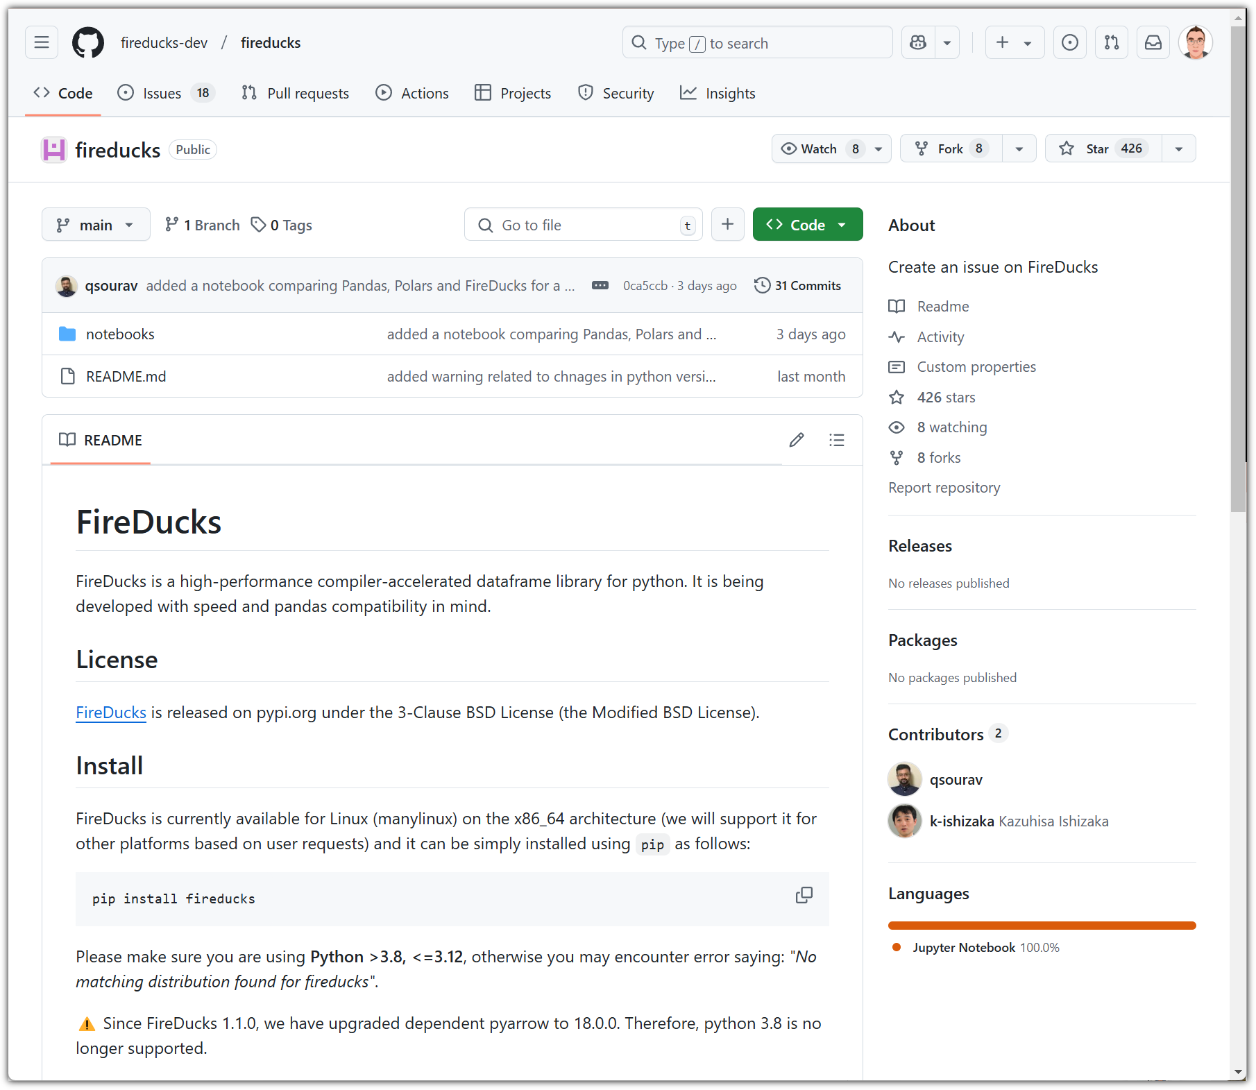
Task: Open the Copilot dropdown arrow
Action: click(947, 42)
